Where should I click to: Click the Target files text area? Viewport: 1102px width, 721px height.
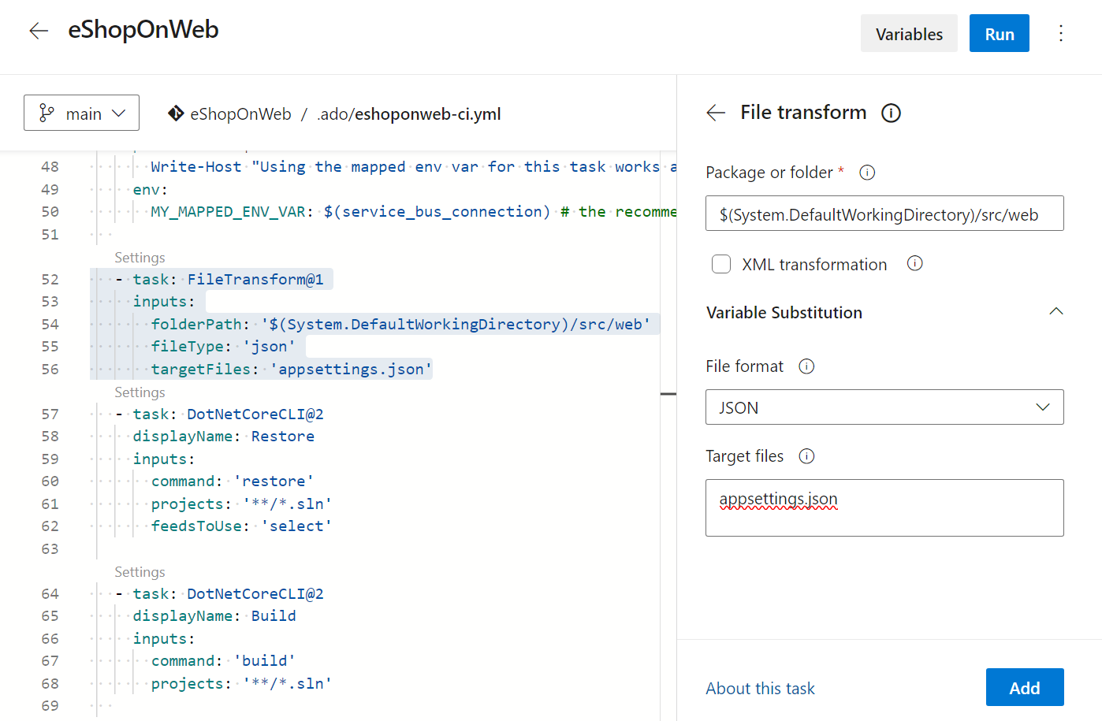(884, 507)
